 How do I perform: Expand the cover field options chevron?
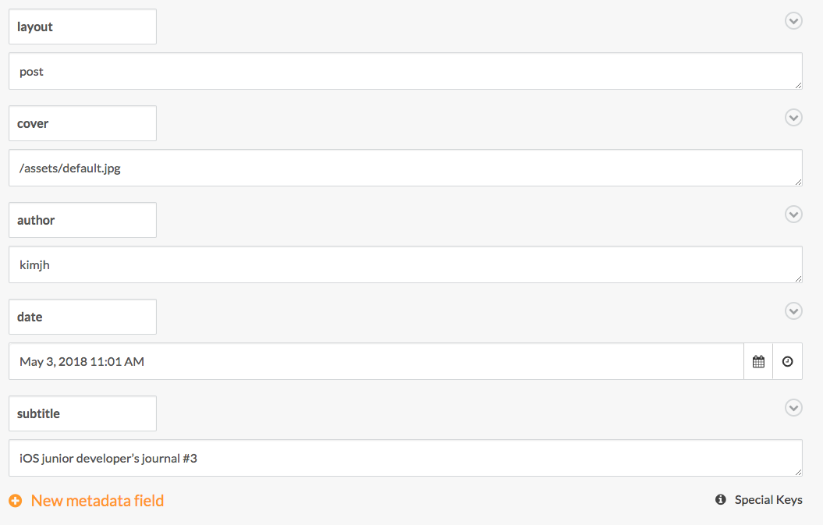point(793,118)
